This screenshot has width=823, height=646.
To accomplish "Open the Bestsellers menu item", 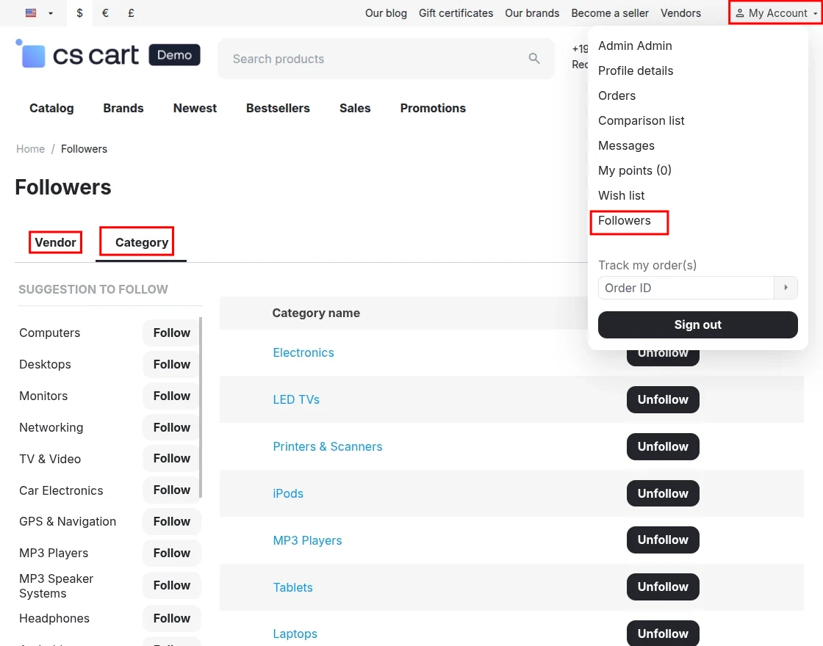I will pos(278,108).
